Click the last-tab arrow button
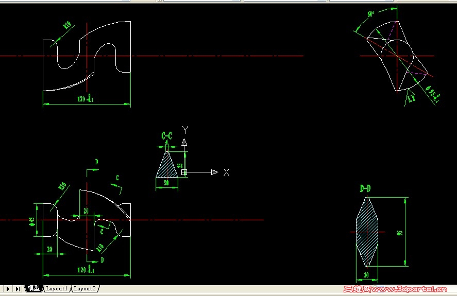Viewport: 457px width, 296px height. 18,289
